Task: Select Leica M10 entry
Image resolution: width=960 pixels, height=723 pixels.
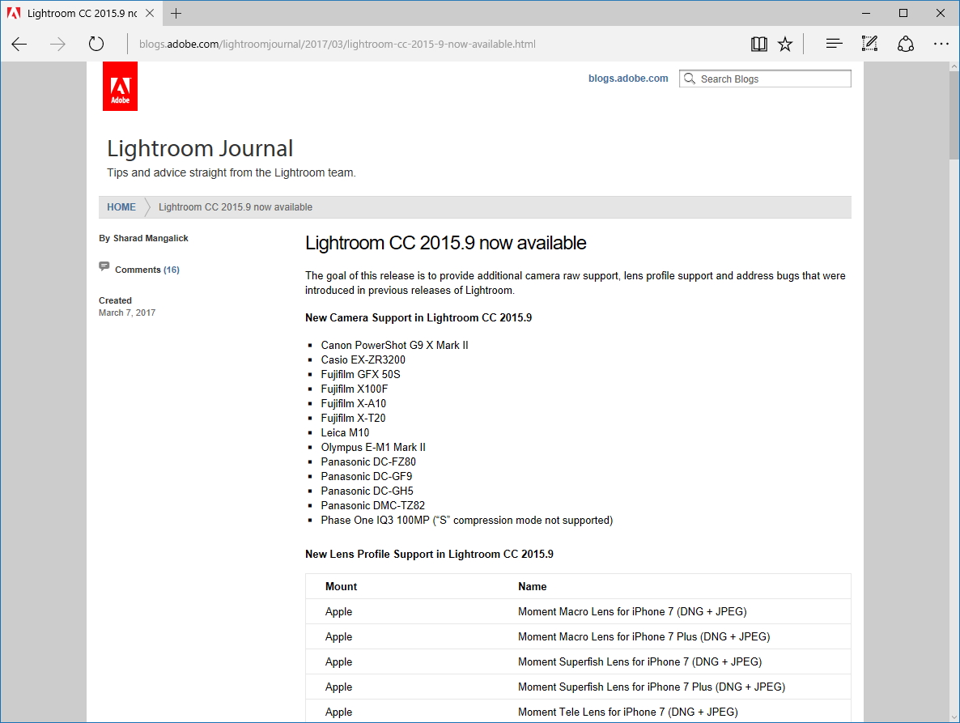Action: point(345,433)
